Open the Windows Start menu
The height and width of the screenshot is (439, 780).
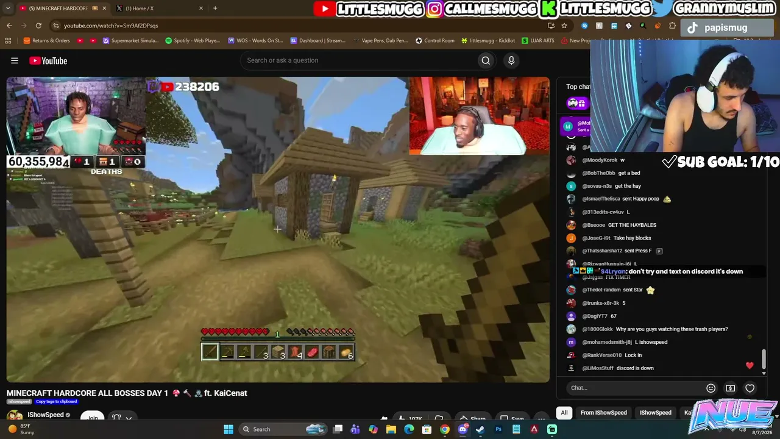pyautogui.click(x=229, y=429)
